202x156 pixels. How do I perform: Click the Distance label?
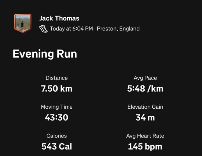[x=57, y=78]
